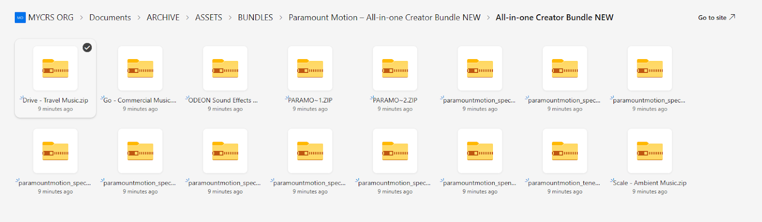Screen dimensions: 762x222
Task: Jump to BUNDLES in the breadcrumb
Action: point(255,18)
